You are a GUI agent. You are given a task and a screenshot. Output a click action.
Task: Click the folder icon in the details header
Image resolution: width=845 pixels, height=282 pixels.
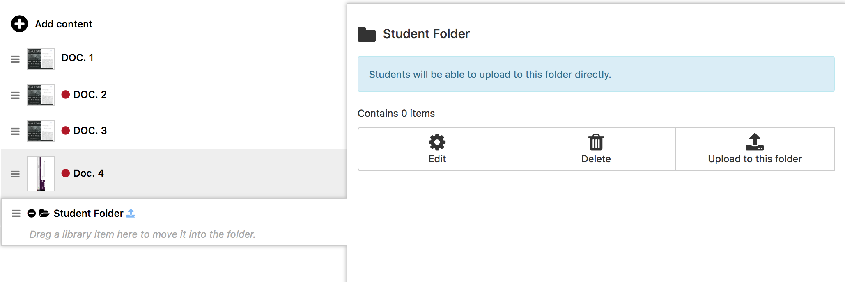(367, 34)
